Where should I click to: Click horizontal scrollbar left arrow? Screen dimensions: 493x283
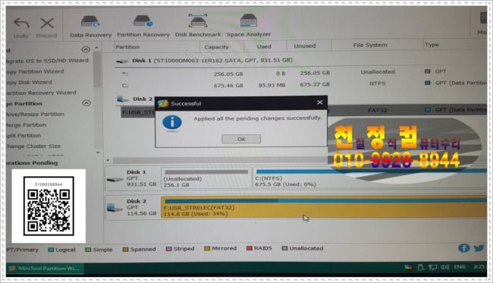(108, 160)
